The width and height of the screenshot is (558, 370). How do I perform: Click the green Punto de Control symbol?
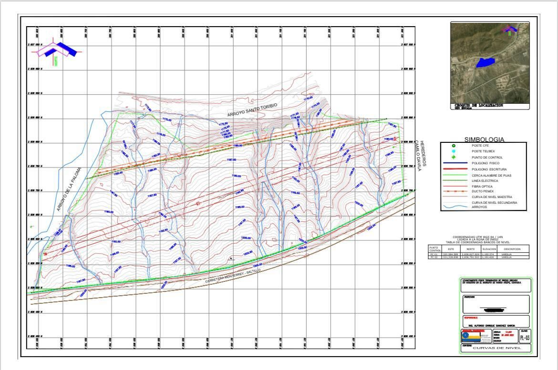click(x=454, y=157)
